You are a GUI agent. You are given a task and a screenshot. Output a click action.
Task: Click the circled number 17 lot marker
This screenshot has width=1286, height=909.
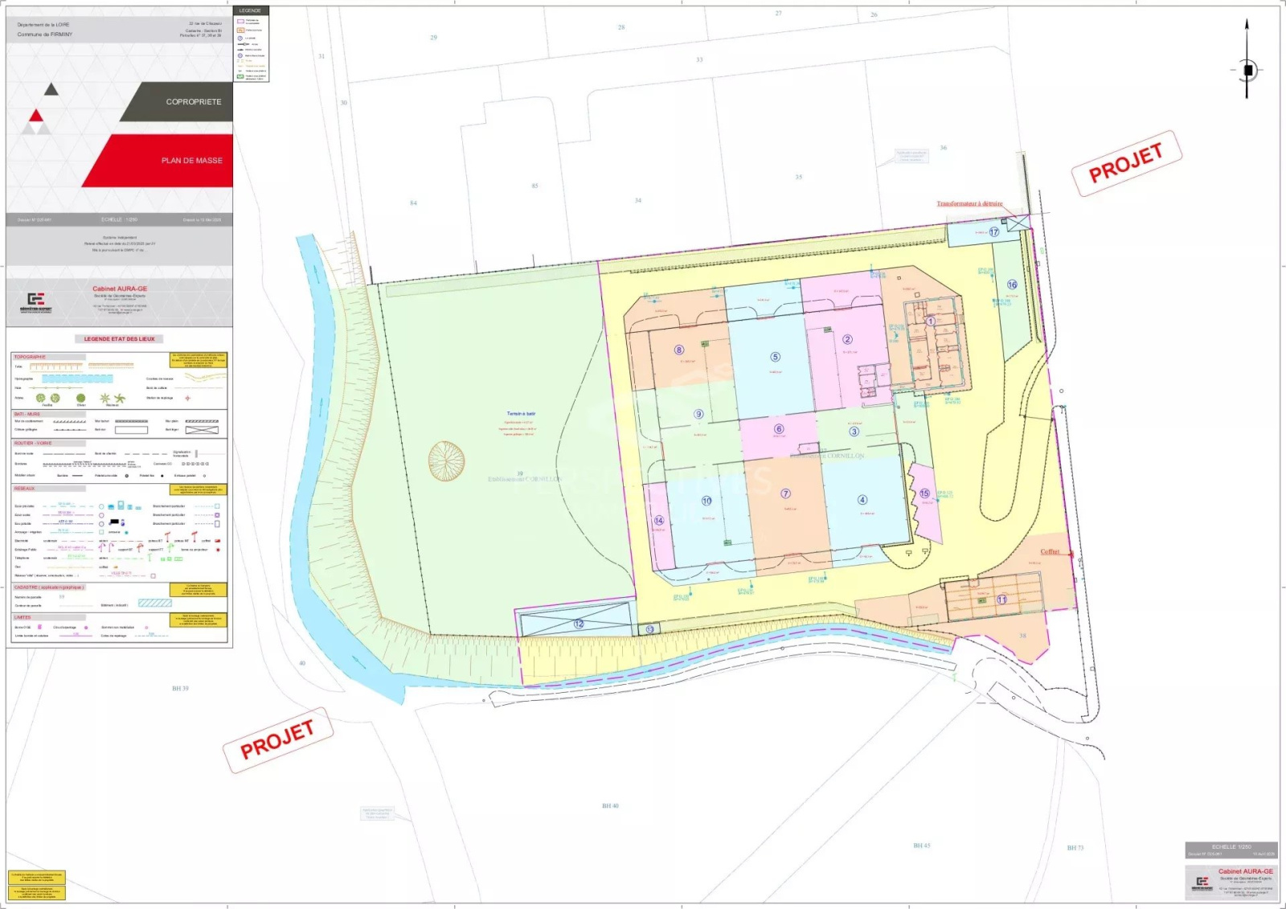coord(994,231)
